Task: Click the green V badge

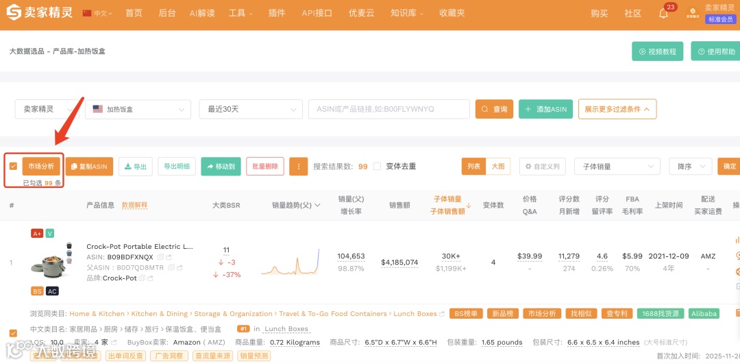Action: tap(50, 233)
